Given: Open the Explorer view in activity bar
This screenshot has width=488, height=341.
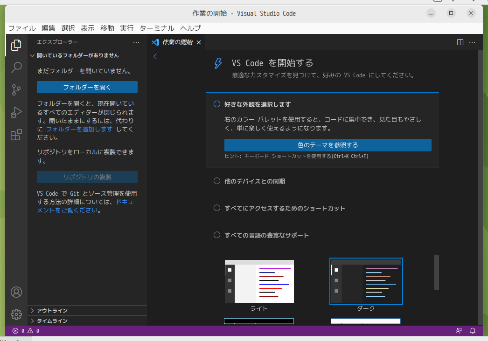Looking at the screenshot, I should pyautogui.click(x=16, y=45).
